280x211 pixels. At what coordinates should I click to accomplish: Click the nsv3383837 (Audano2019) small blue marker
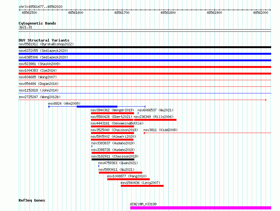pyautogui.click(x=92, y=146)
